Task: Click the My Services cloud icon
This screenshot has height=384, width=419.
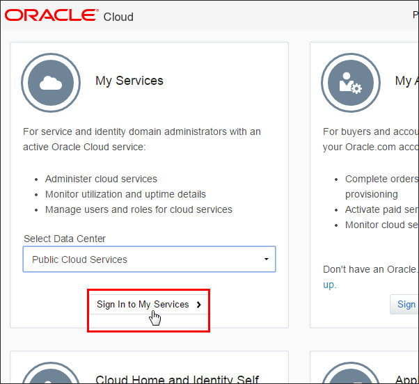Action: (x=51, y=83)
